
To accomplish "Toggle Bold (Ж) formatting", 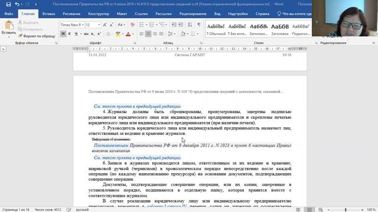I will coord(63,34).
